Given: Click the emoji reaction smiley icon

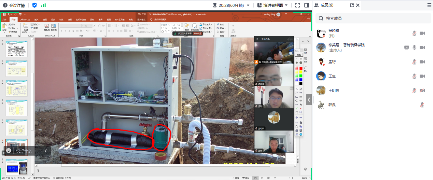Looking at the screenshot, I should pos(9,151).
